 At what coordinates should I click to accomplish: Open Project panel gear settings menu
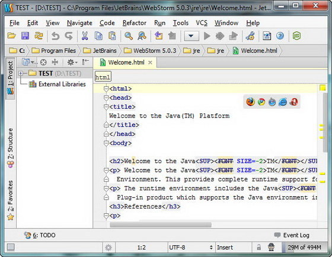72,62
